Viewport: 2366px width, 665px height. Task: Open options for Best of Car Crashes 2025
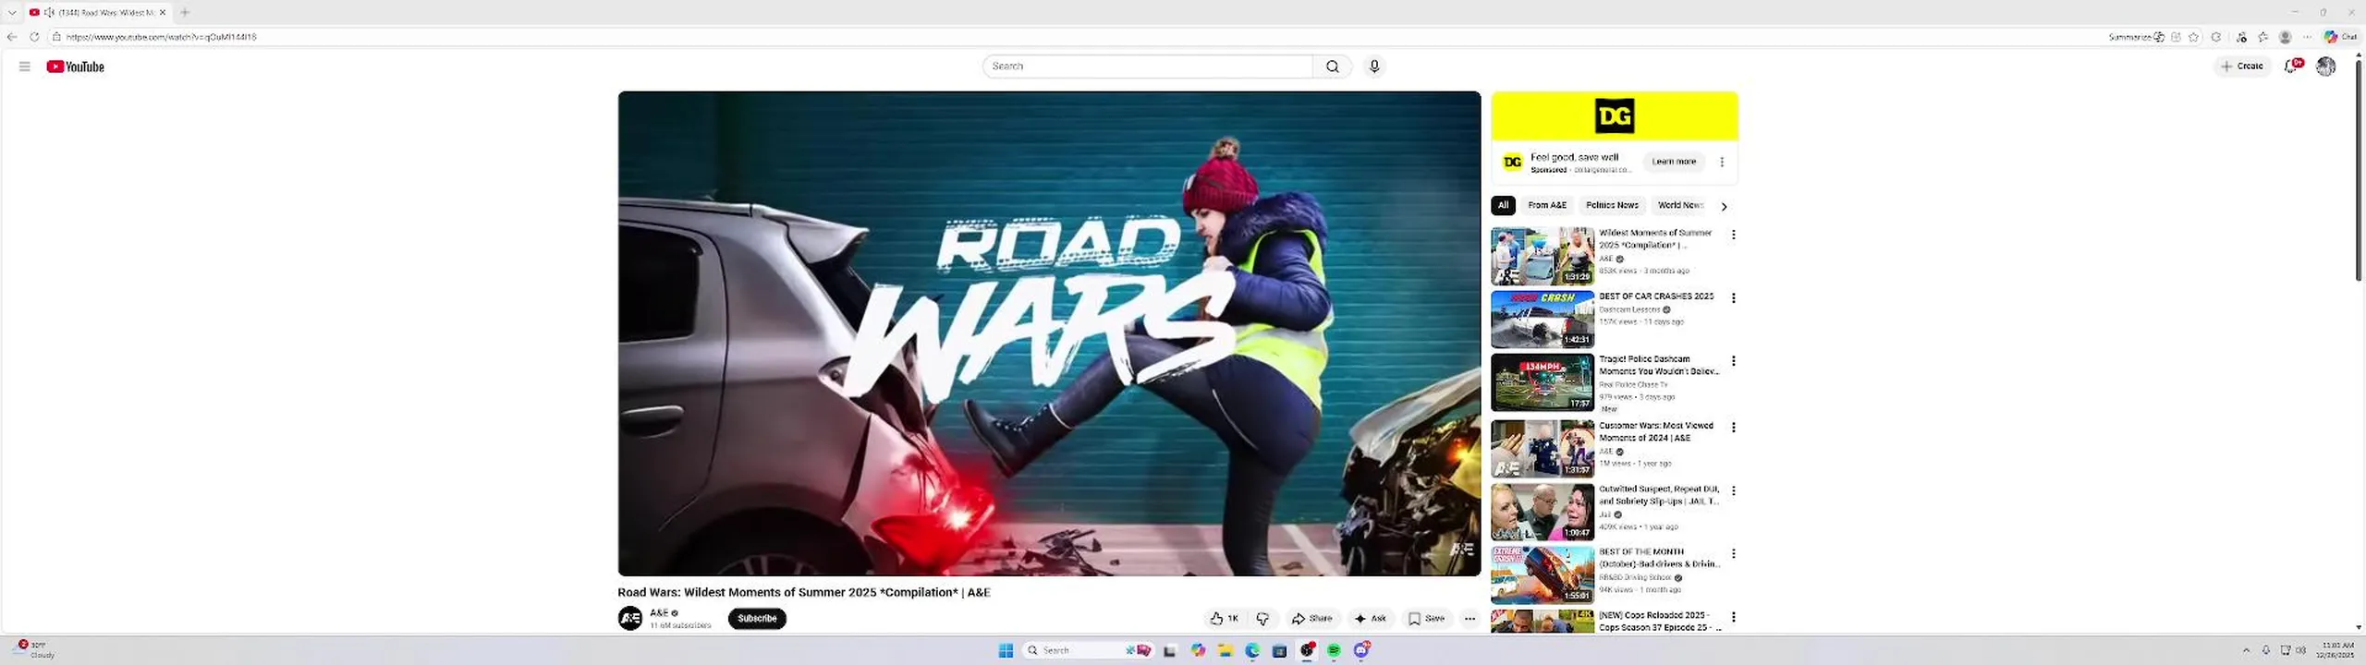1733,297
